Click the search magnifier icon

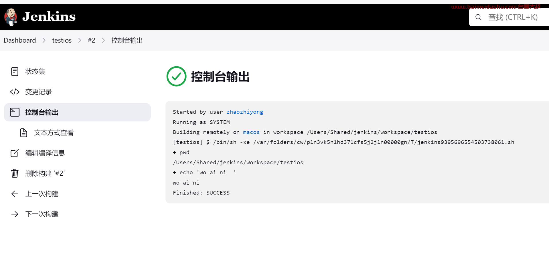point(478,17)
